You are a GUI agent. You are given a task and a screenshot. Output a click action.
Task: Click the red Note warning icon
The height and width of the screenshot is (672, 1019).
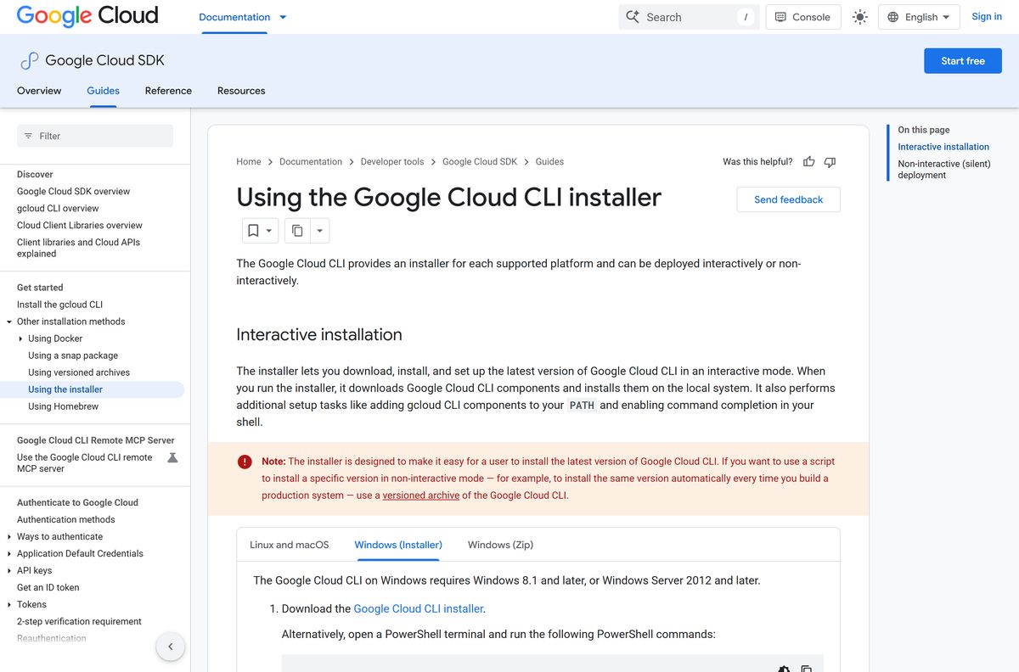(x=245, y=462)
